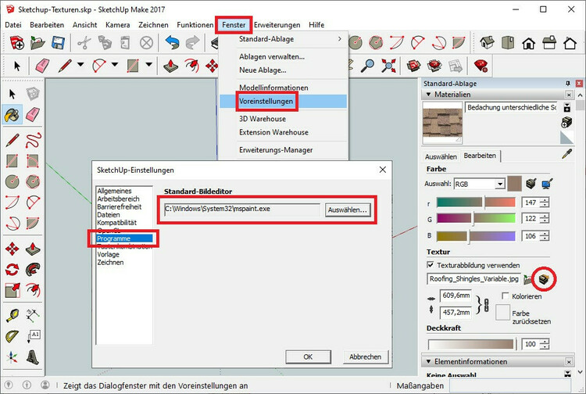The image size is (586, 394).
Task: Select the Zoom magnifier tool
Action: (x=368, y=66)
